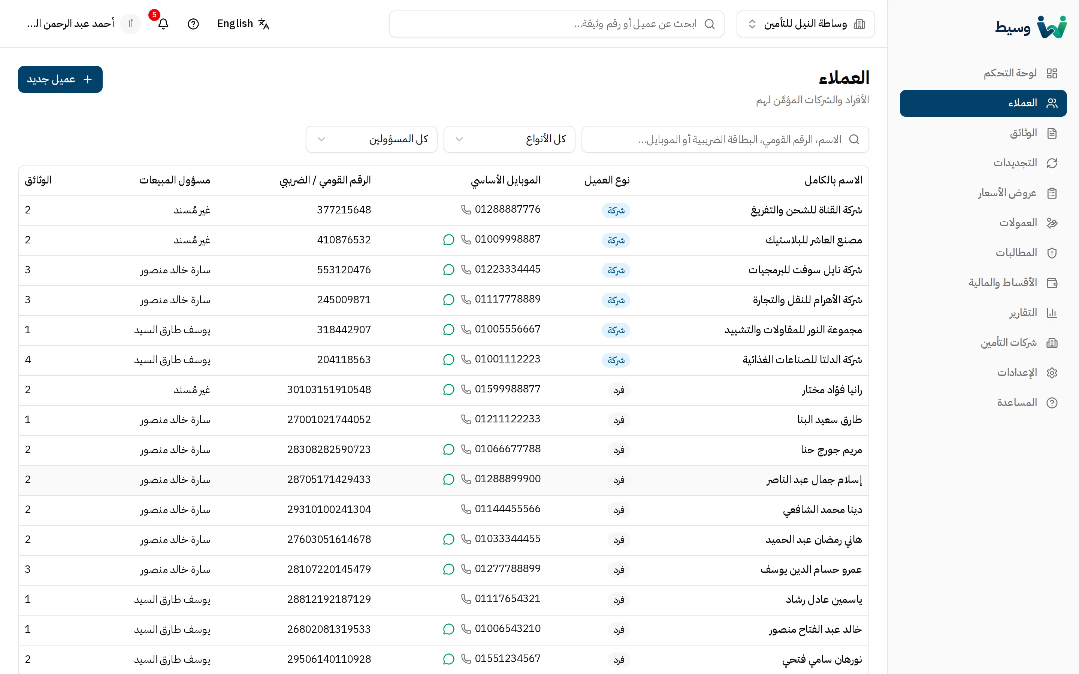Viewport: 1079px width, 674px height.
Task: Click يوسف طارق السيد on مجموعة النور row
Action: 172,330
